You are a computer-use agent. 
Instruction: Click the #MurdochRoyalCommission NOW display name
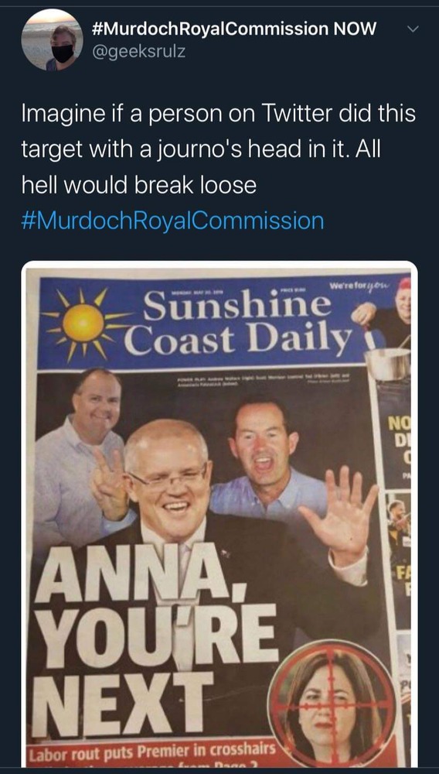tap(234, 29)
